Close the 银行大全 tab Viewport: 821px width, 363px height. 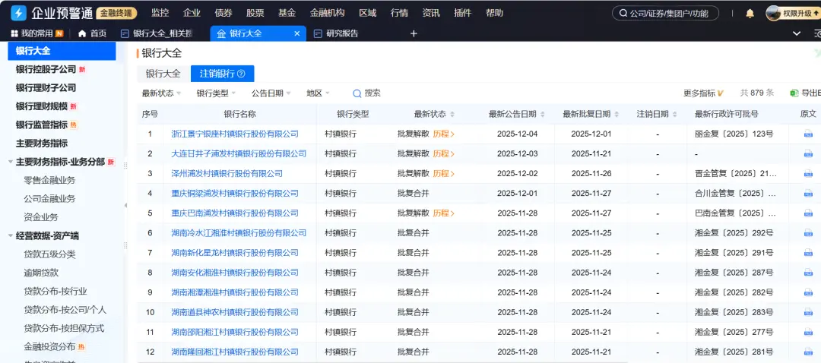297,33
